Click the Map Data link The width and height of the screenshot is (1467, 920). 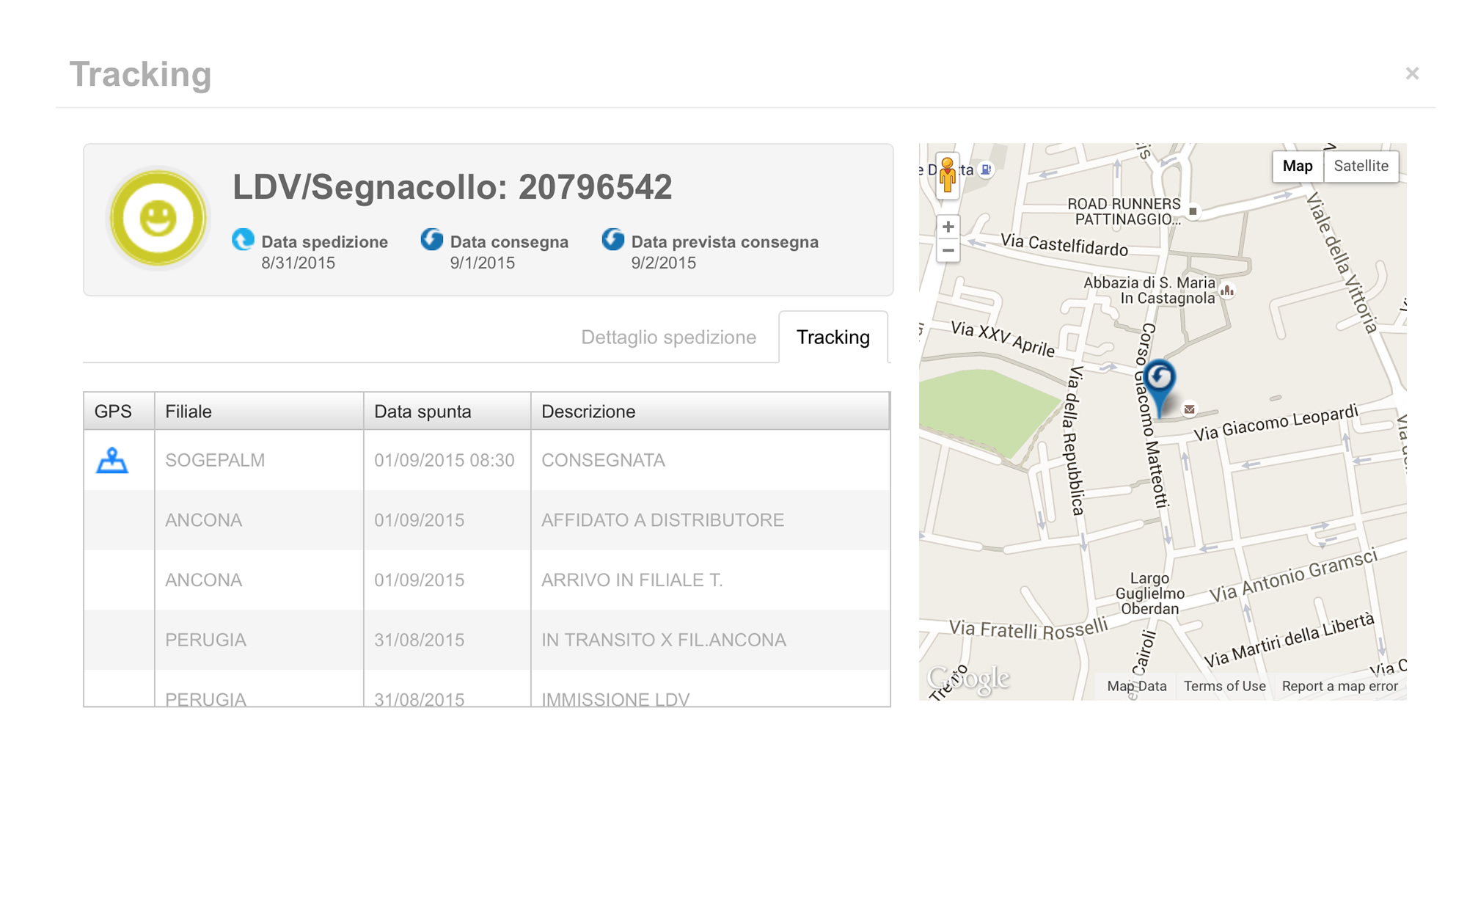pos(1136,686)
